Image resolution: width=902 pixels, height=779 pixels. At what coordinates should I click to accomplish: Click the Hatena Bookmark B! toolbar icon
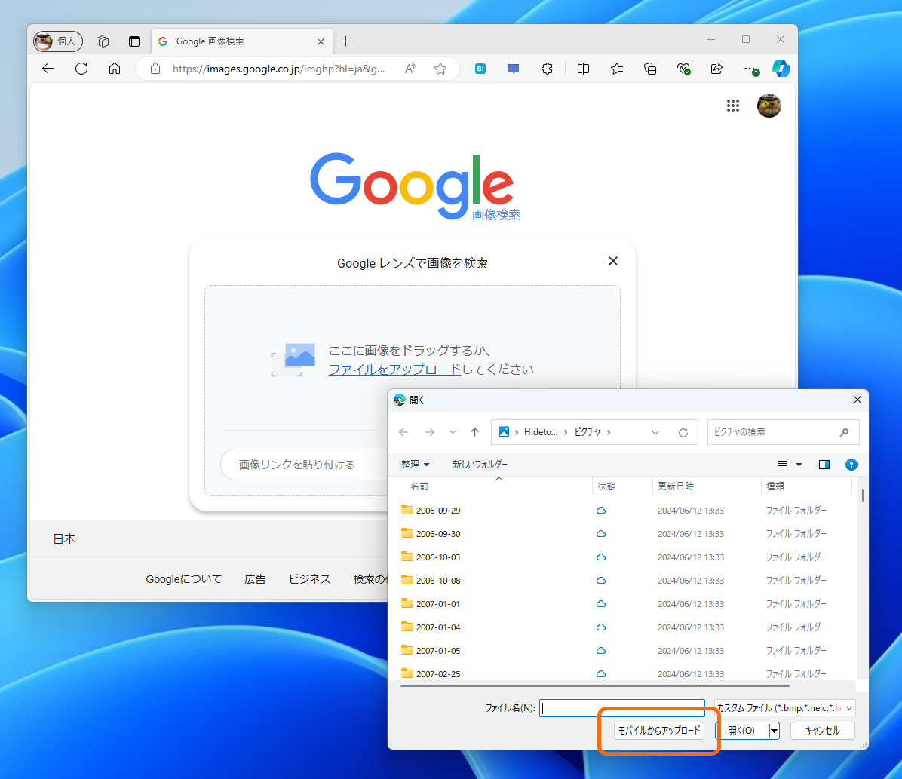pos(480,69)
